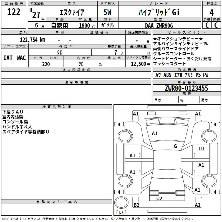Select the B2 damage marker on bumper
Viewport: 222px width, 222px height.
coord(136,205)
